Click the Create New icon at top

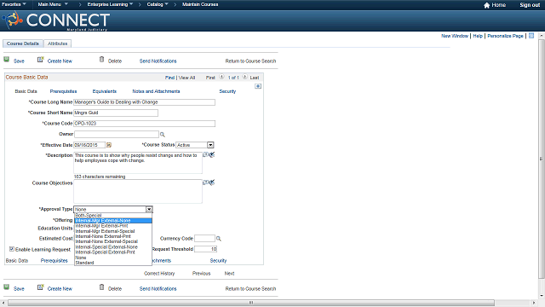[x=41, y=60]
